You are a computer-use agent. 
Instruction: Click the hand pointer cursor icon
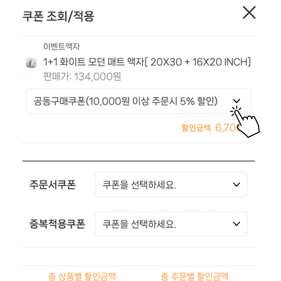245,122
